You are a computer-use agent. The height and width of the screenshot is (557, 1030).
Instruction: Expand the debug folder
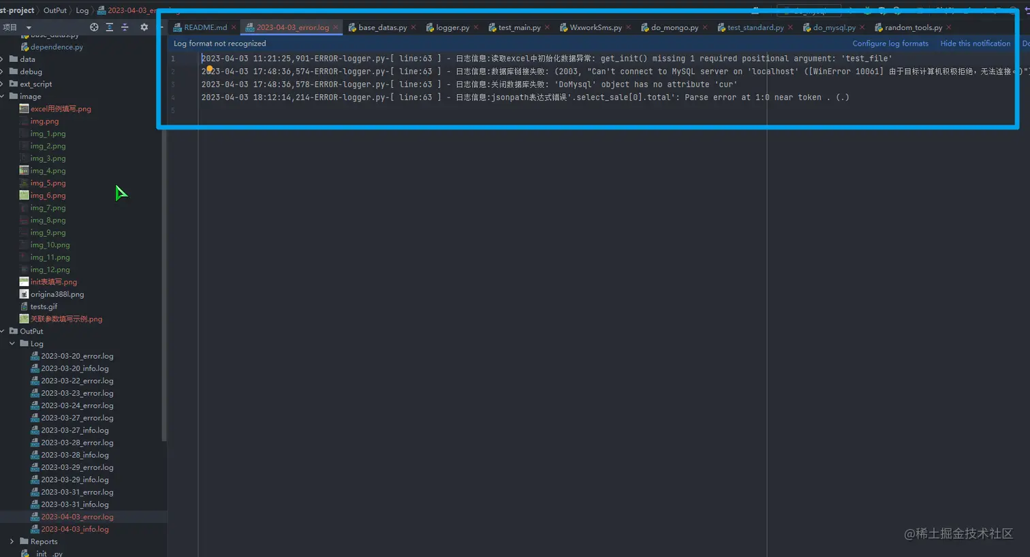pos(3,71)
